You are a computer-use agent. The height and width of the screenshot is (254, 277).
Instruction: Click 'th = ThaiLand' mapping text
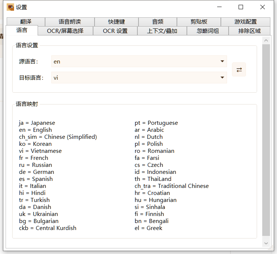coord(153,179)
